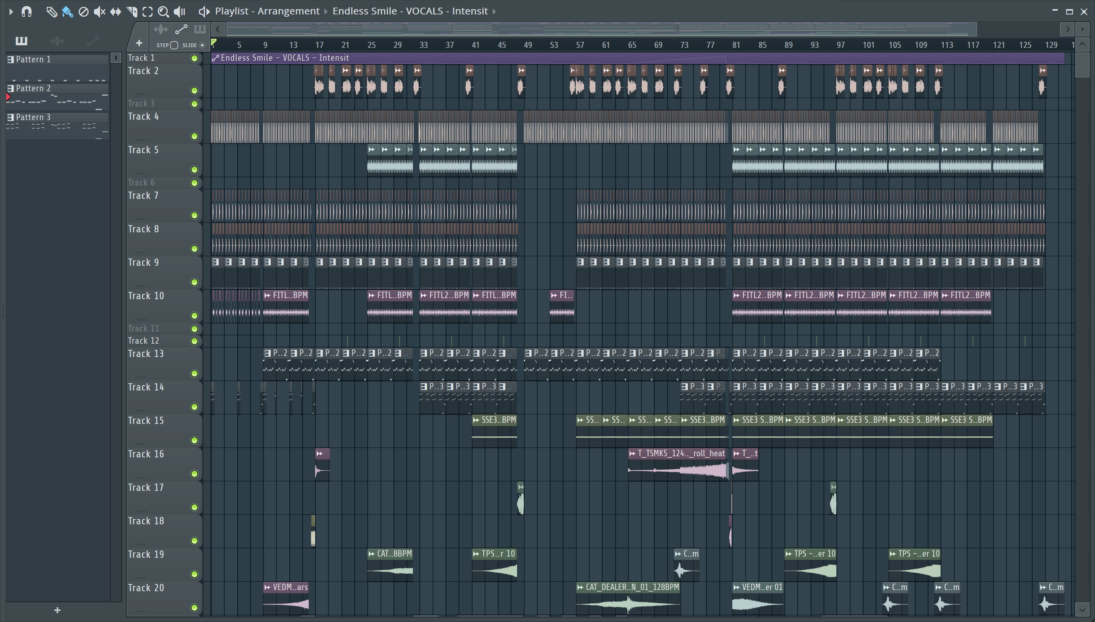Select the Playback speaker tool

click(x=180, y=11)
